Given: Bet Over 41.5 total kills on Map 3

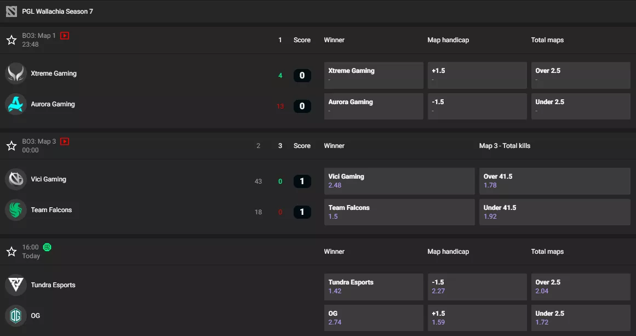Looking at the screenshot, I should click(x=554, y=181).
